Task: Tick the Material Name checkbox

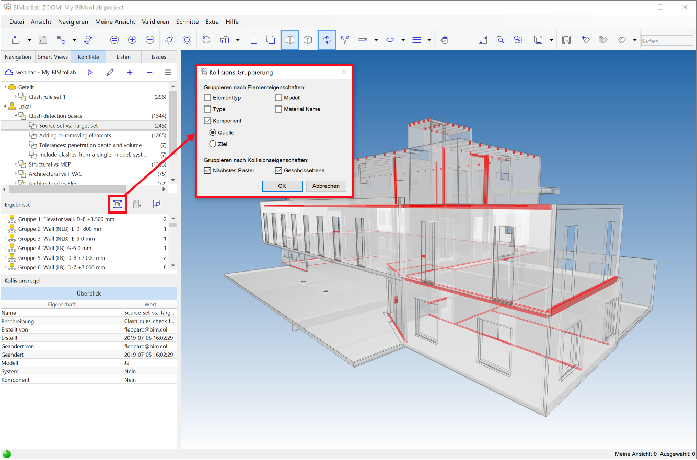Action: (x=278, y=109)
